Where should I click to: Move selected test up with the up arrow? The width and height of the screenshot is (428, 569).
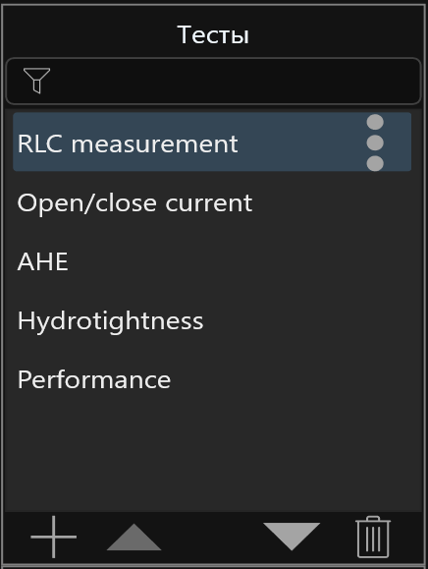(134, 537)
